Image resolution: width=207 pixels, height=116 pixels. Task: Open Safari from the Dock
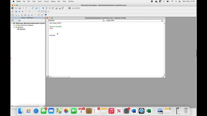pos(36,111)
